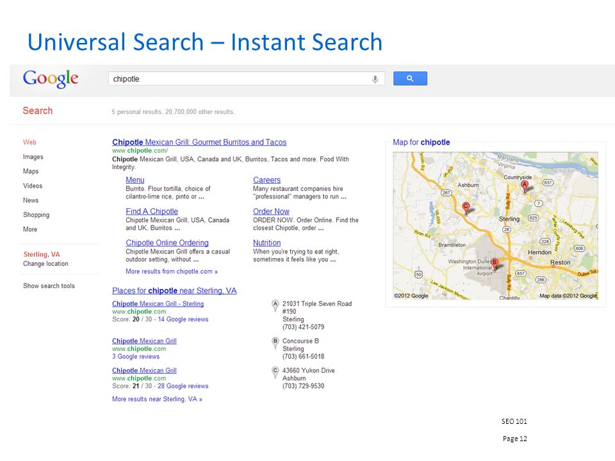Image resolution: width=615 pixels, height=461 pixels.
Task: Click More results near Sterling, VA
Action: [x=157, y=399]
